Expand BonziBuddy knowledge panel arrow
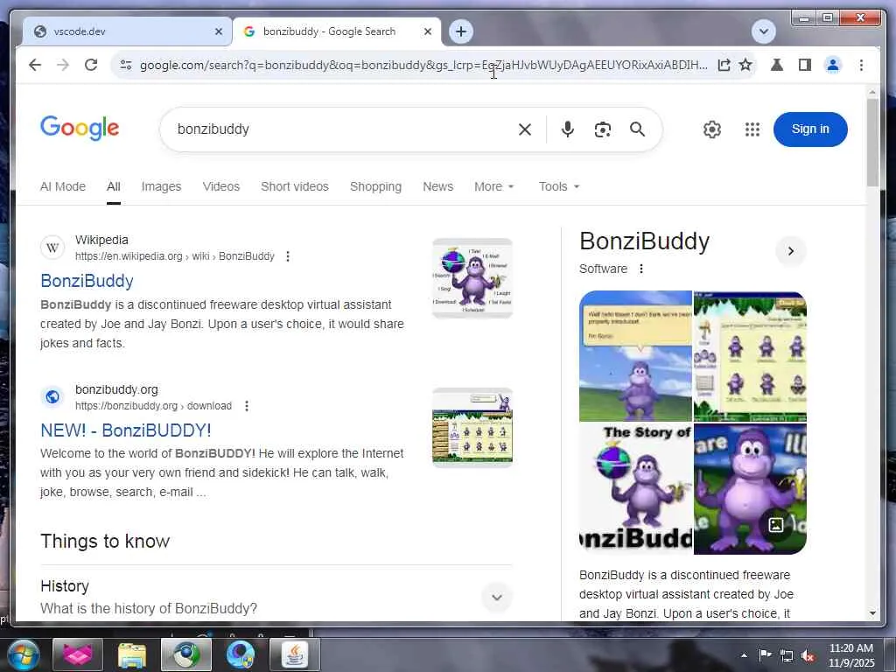Viewport: 896px width, 672px height. 791,251
